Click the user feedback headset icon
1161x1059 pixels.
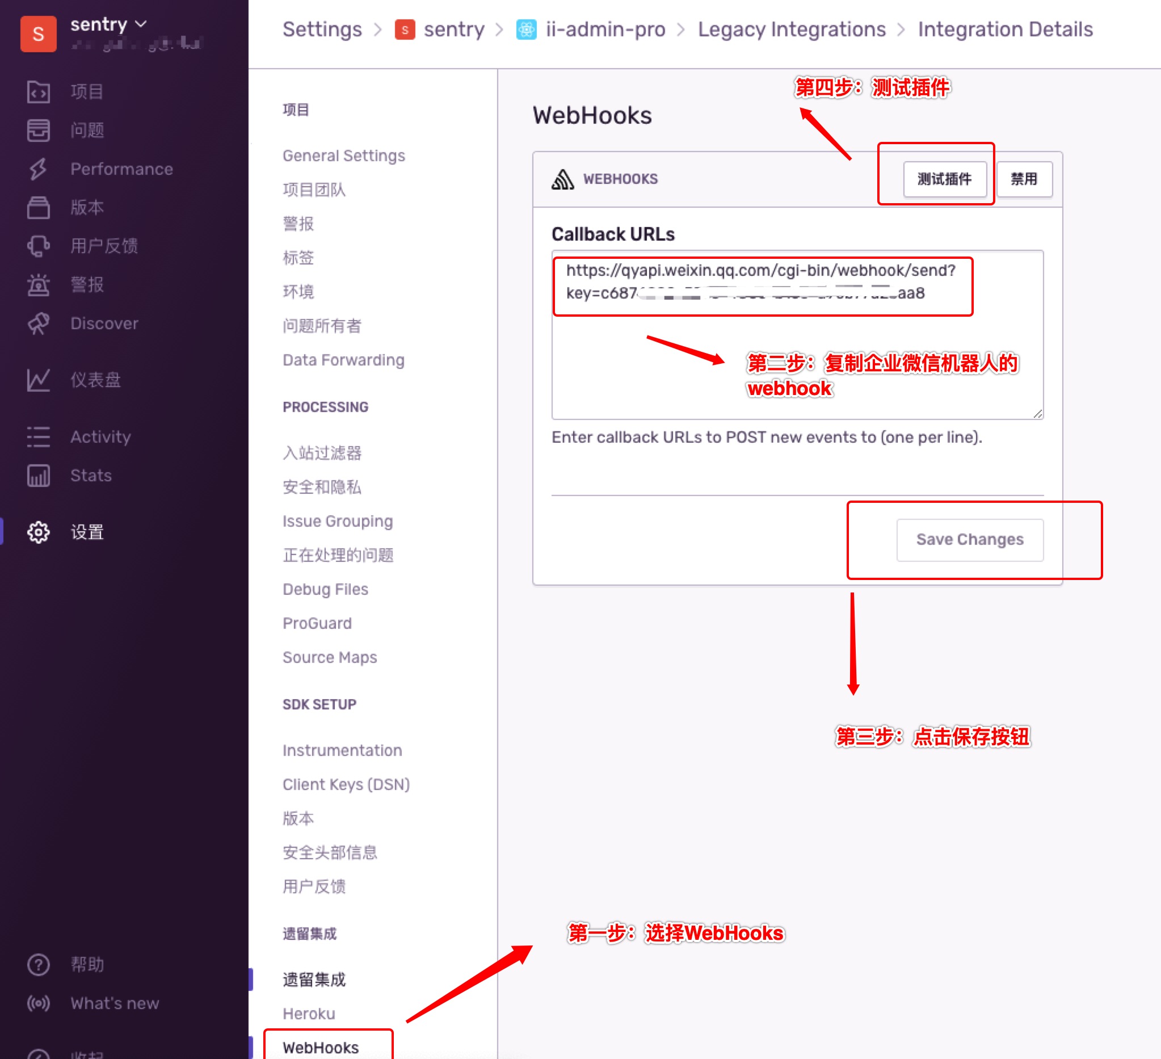click(38, 246)
